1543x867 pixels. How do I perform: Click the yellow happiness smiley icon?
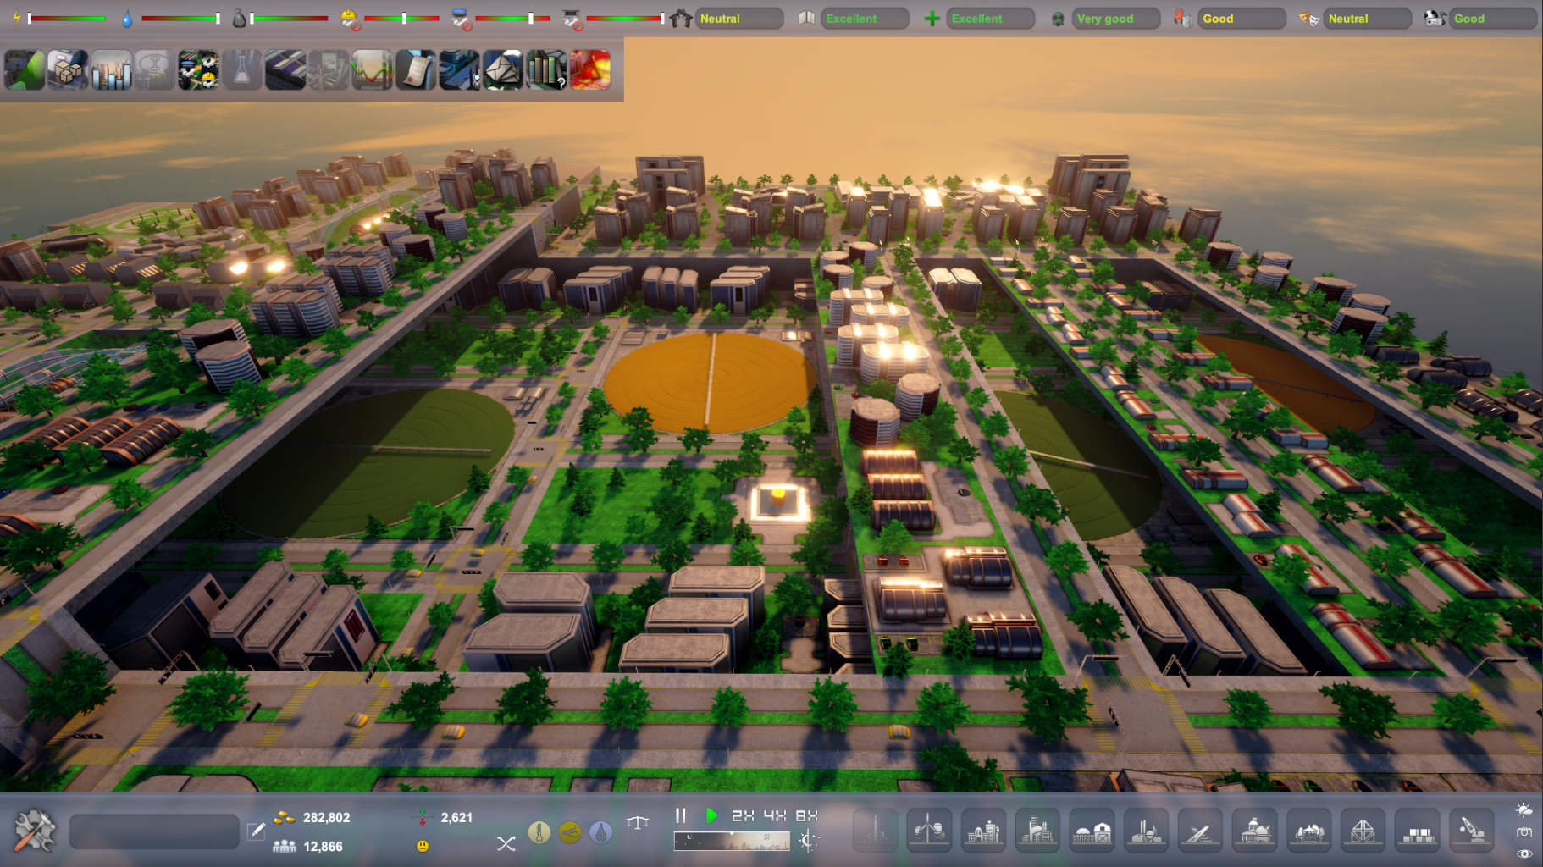click(423, 846)
